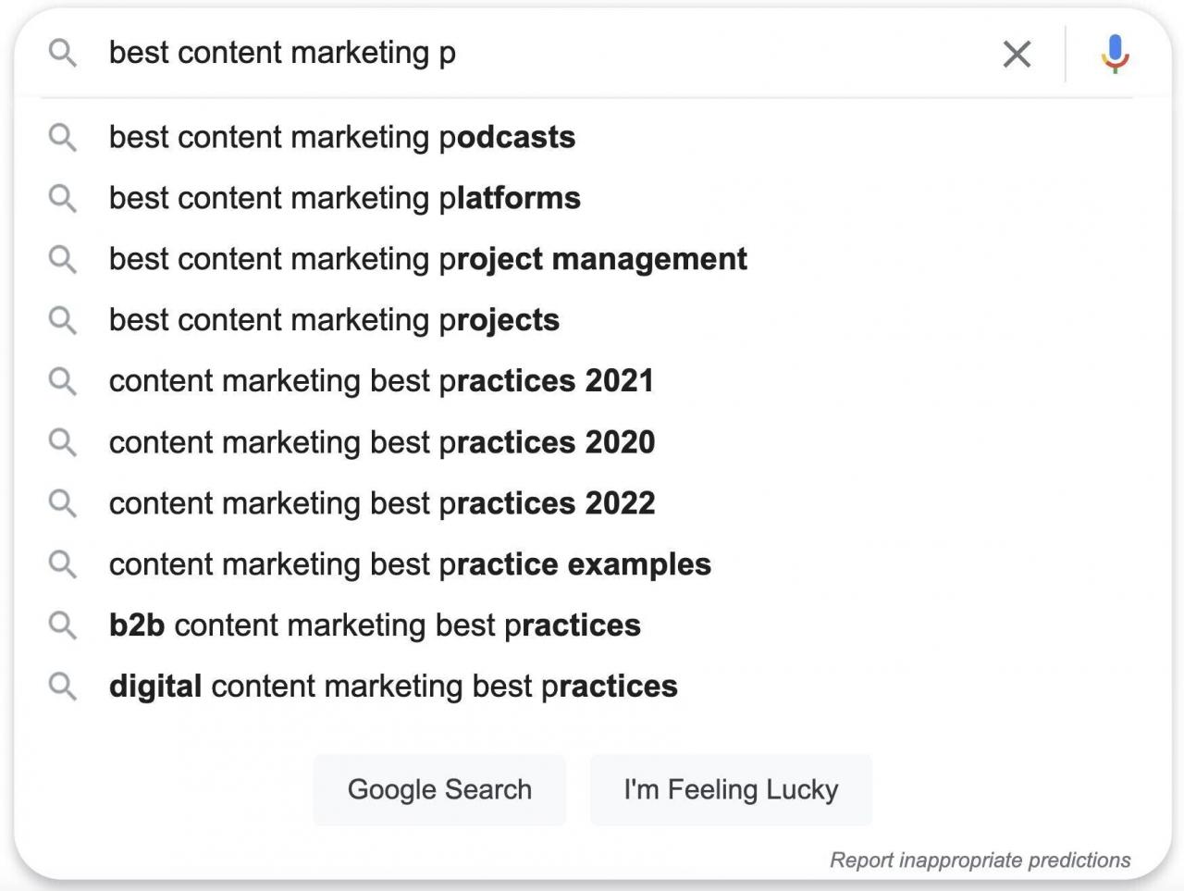Viewport: 1184px width, 891px height.
Task: Pick "b2b content marketing best practices" suggestion
Action: [375, 625]
